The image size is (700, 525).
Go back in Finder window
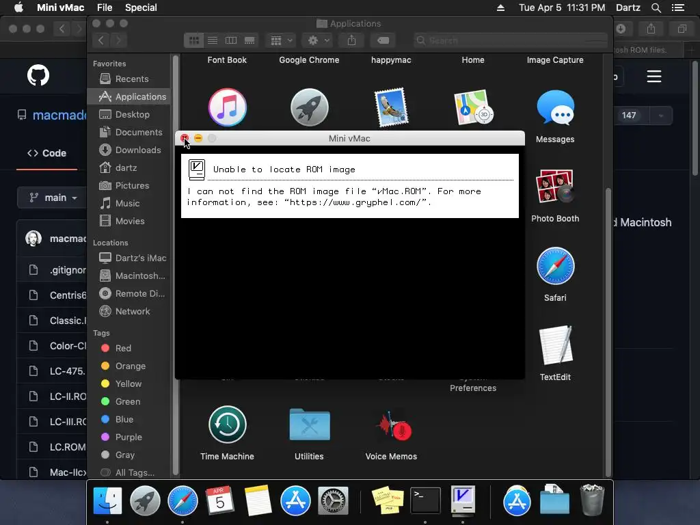[101, 40]
